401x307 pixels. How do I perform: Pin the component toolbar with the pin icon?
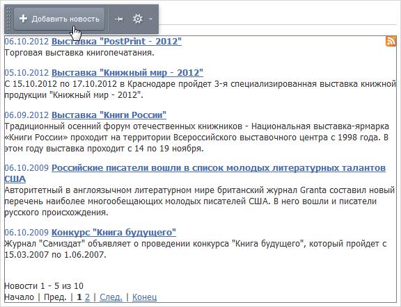(x=119, y=19)
